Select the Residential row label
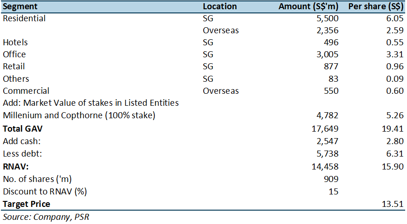The image size is (407, 224). pyautogui.click(x=24, y=18)
